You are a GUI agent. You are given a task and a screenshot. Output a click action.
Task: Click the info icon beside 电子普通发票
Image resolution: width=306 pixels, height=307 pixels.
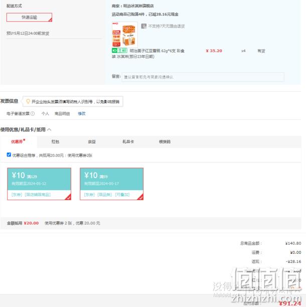[33, 113]
